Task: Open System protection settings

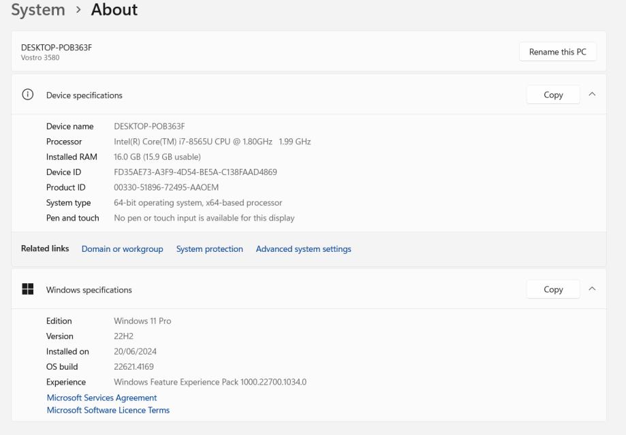Action: click(209, 249)
